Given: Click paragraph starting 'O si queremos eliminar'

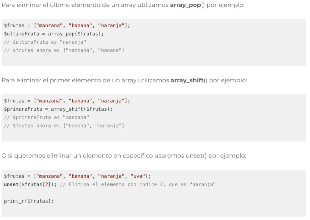Looking at the screenshot, I should click(x=124, y=156).
